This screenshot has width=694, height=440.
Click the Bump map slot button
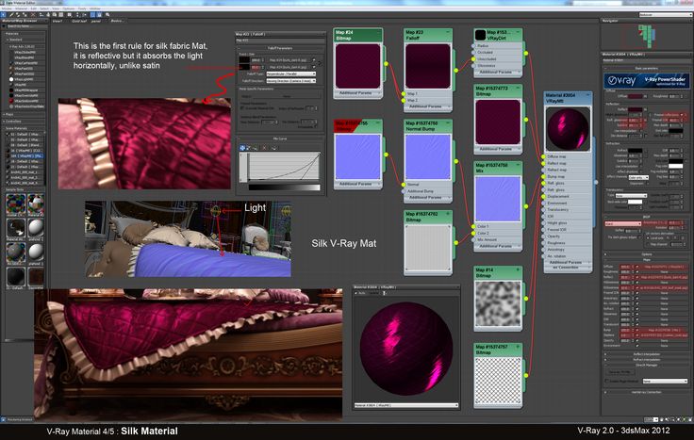click(x=664, y=330)
